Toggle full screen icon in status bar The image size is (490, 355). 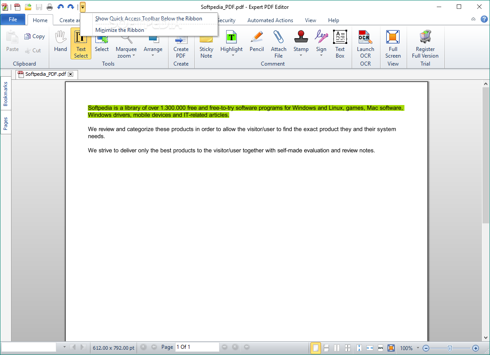[391, 348]
